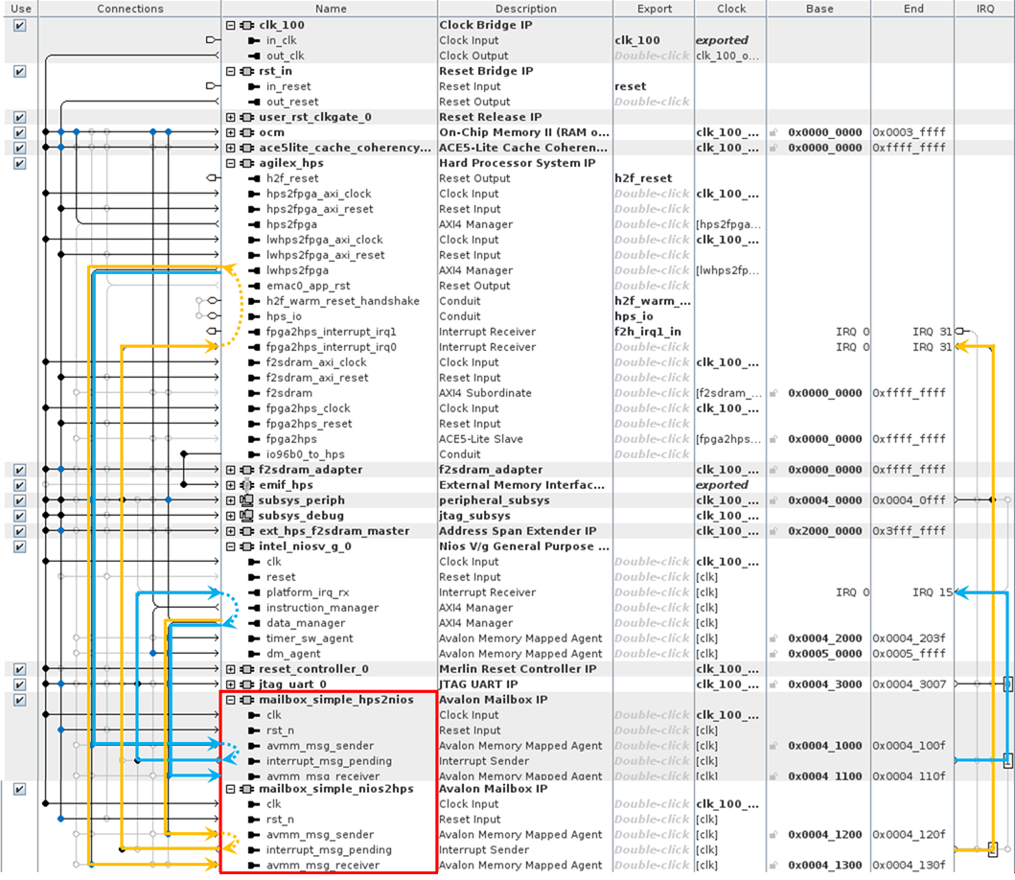Select the base address 0x0004_1000

point(824,746)
